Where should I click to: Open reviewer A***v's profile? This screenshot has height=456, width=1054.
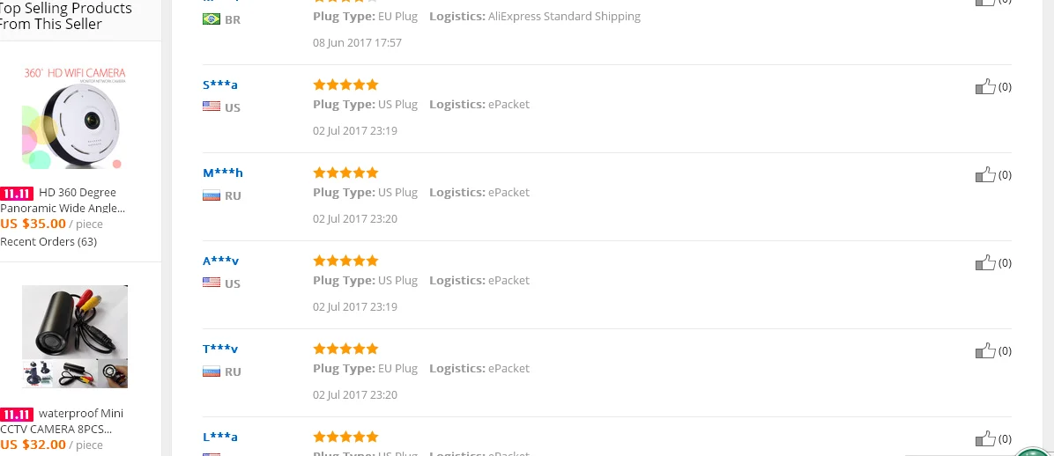(221, 261)
